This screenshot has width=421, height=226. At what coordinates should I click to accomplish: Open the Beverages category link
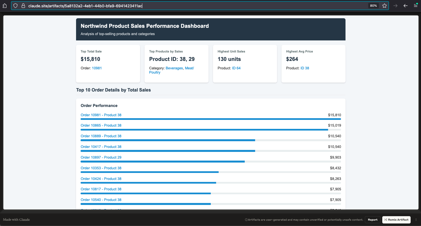pyautogui.click(x=174, y=68)
